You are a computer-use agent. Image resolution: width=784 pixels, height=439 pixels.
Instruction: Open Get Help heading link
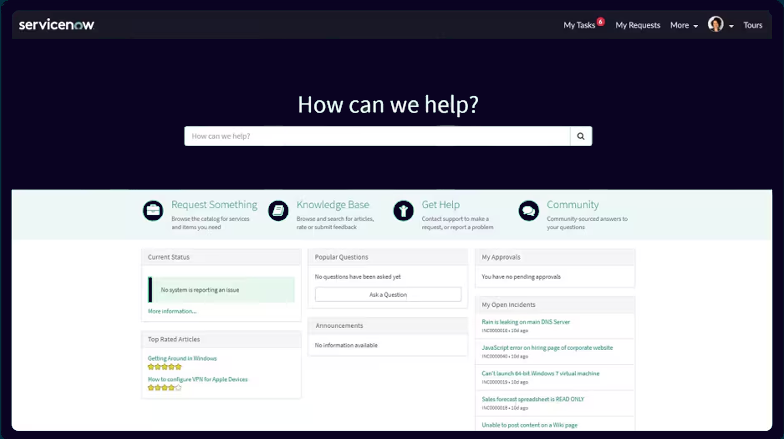(x=441, y=205)
